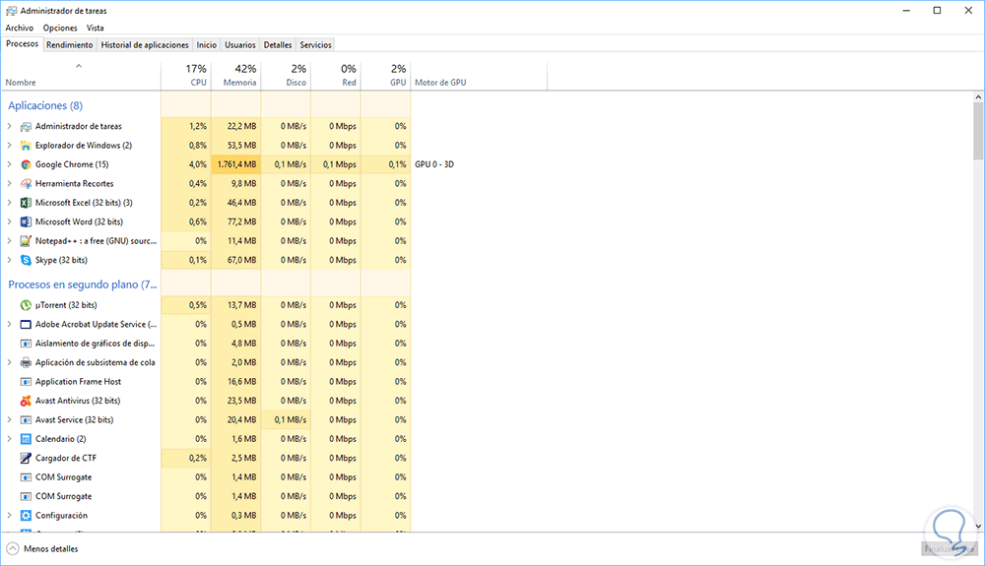Click the Herramienta Recortes scissors icon
Image resolution: width=985 pixels, height=566 pixels.
coord(26,184)
